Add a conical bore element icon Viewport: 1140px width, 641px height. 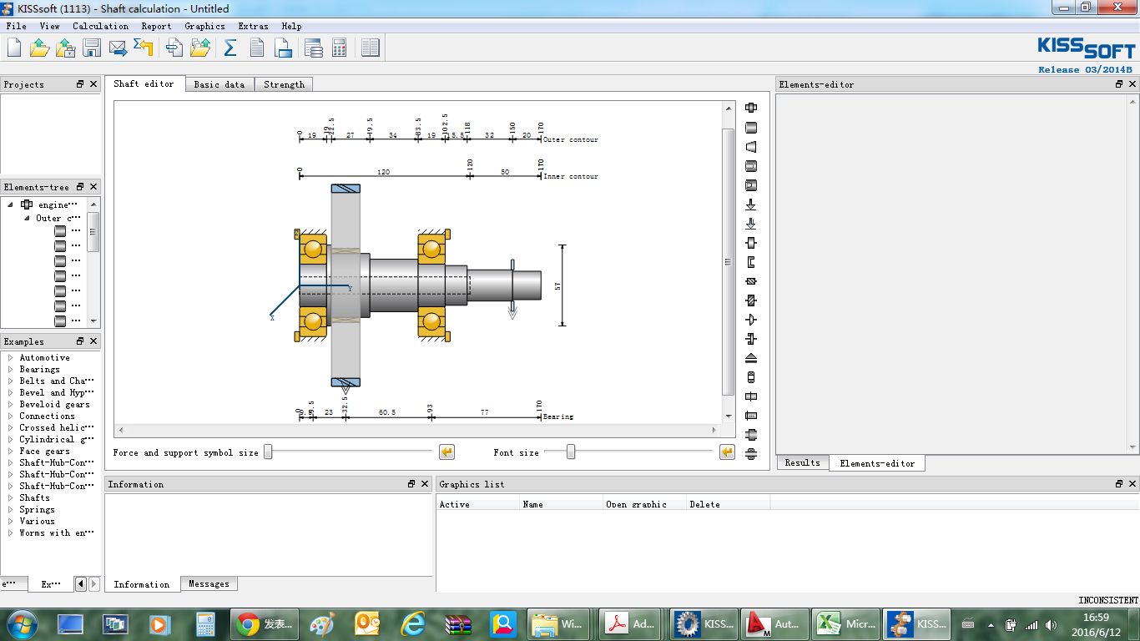pos(751,185)
